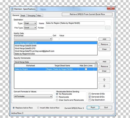The image size is (130, 118).
Task: Click the Hide Zero Lines column header
Action: 86,66
